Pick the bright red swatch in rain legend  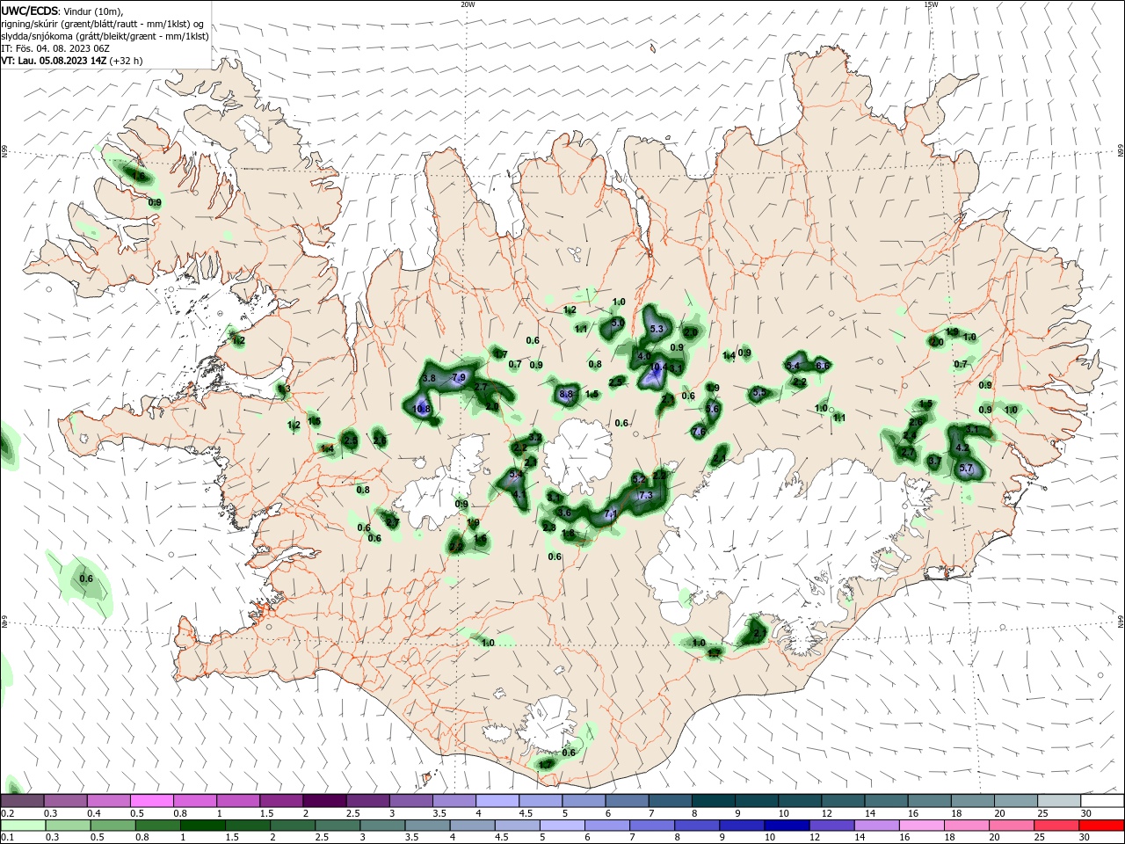click(1102, 826)
